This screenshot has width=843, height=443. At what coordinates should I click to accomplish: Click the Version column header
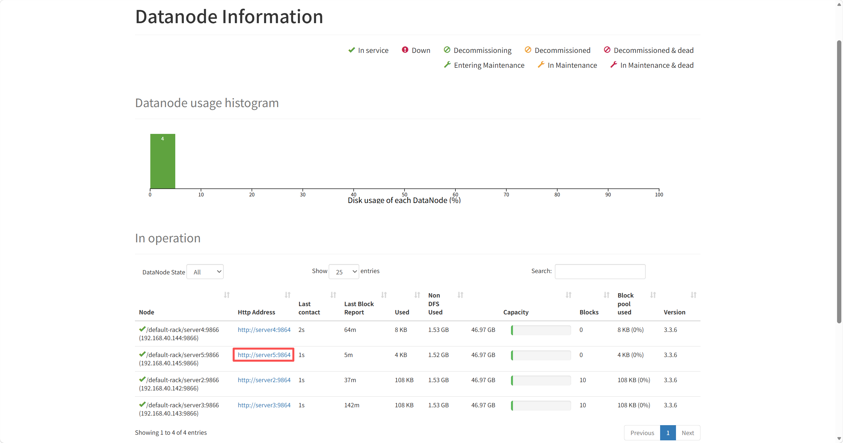[674, 312]
